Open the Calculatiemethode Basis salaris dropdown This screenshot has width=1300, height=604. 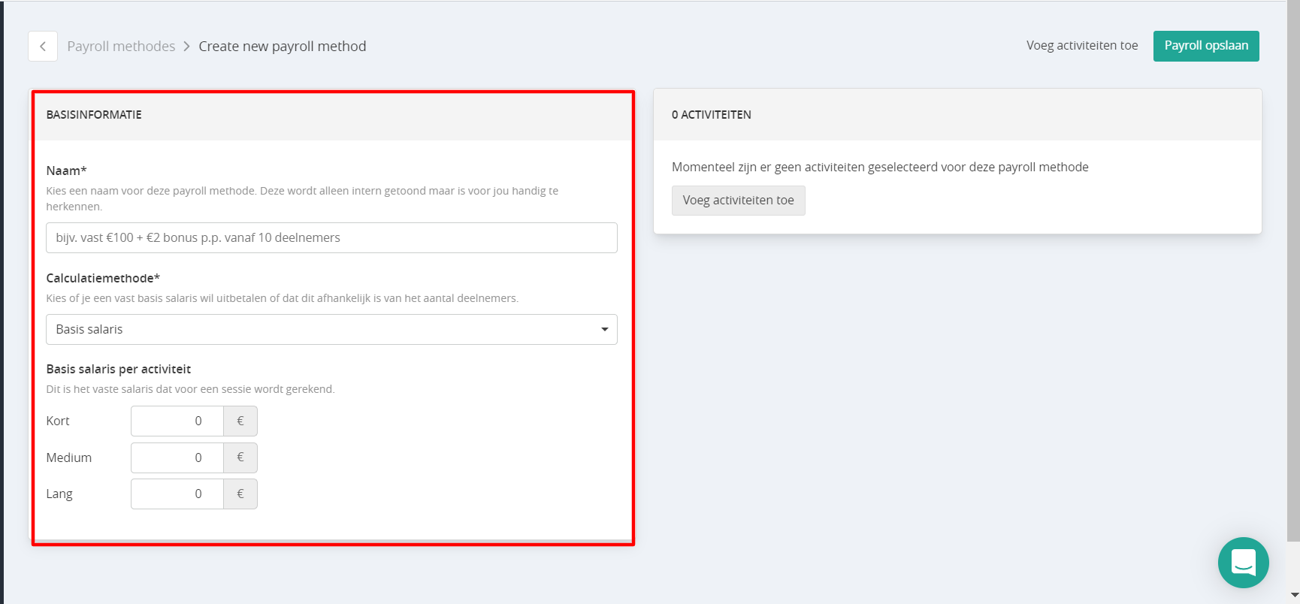click(x=331, y=329)
